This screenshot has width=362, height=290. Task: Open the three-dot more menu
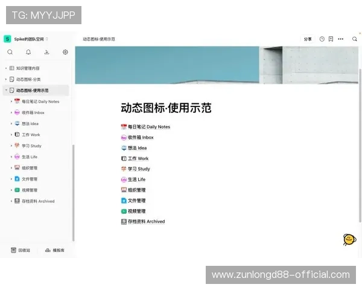[340, 39]
